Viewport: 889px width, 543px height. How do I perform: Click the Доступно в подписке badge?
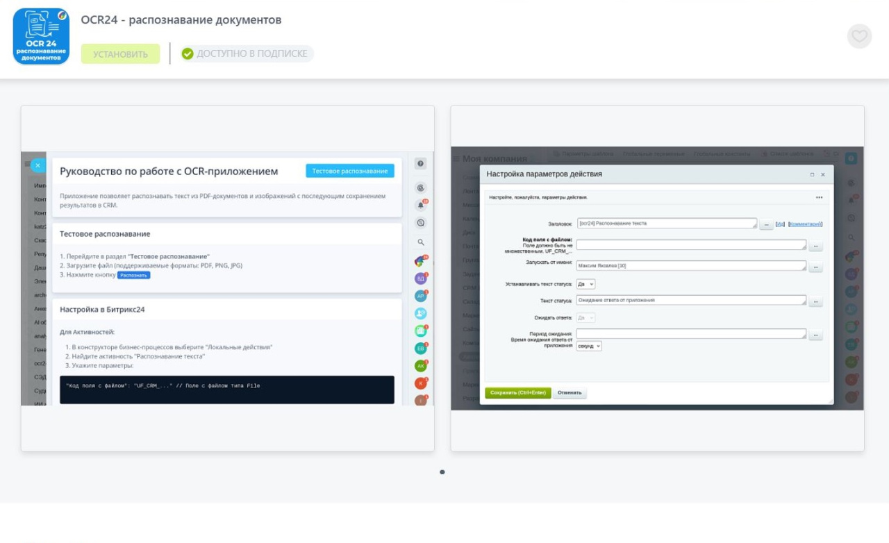coord(246,54)
